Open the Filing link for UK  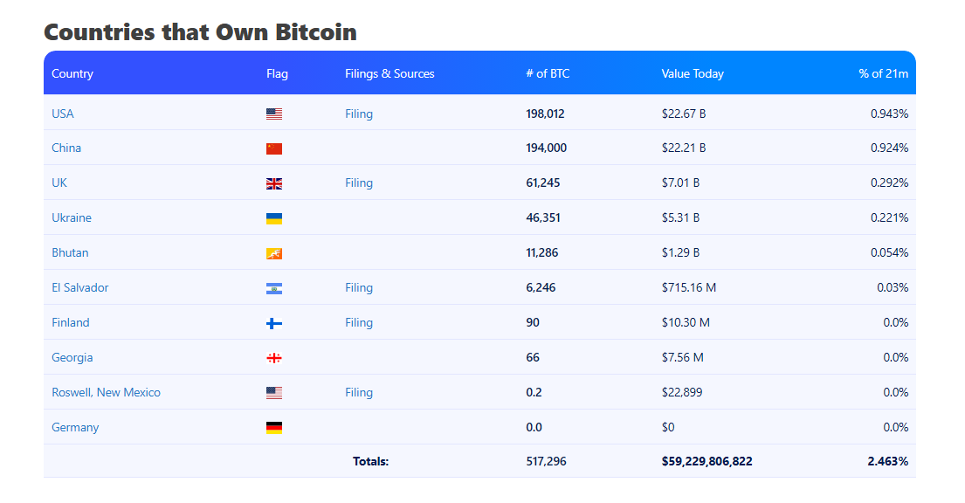359,183
